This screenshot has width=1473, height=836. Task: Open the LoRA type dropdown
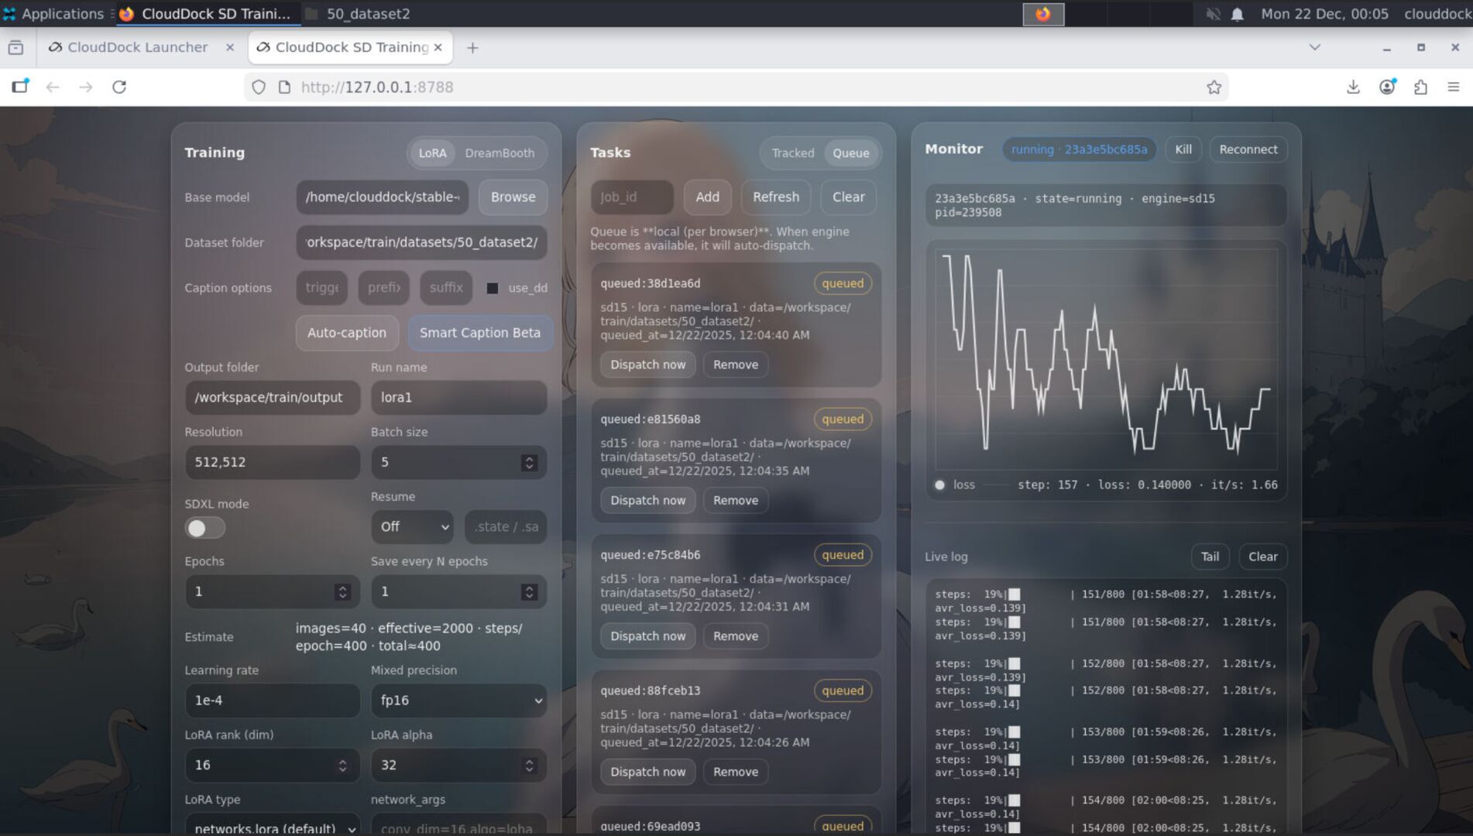(272, 827)
